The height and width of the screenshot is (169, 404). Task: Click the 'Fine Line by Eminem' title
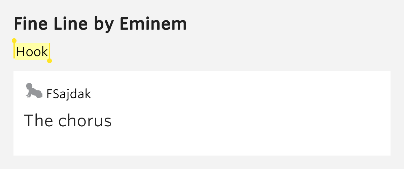100,24
